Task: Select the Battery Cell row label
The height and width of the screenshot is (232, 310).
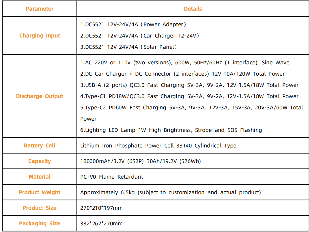Action: click(x=40, y=145)
